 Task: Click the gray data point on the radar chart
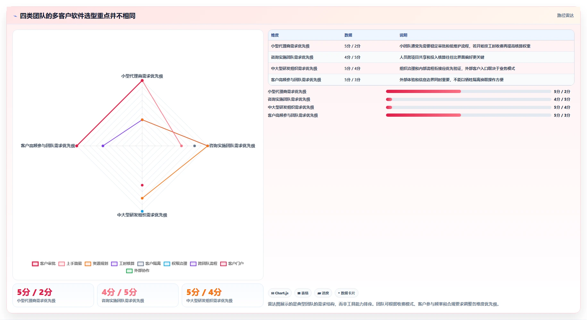195,146
